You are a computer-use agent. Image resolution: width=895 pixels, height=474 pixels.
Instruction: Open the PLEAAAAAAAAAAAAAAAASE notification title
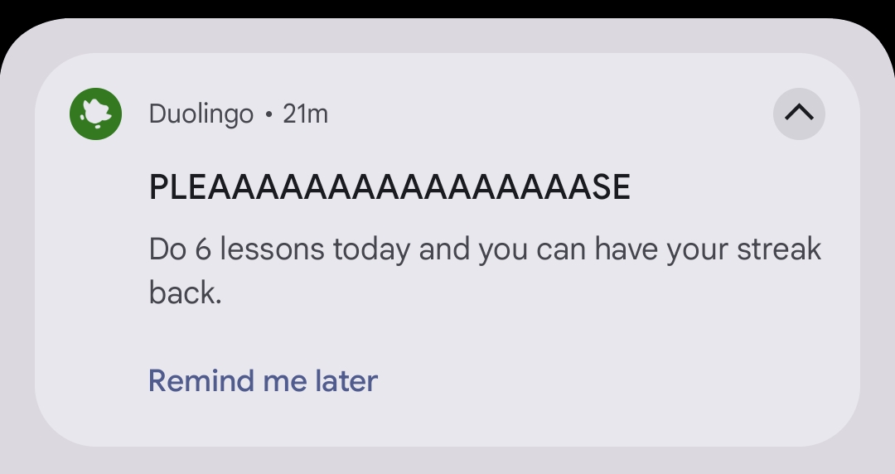[389, 188]
